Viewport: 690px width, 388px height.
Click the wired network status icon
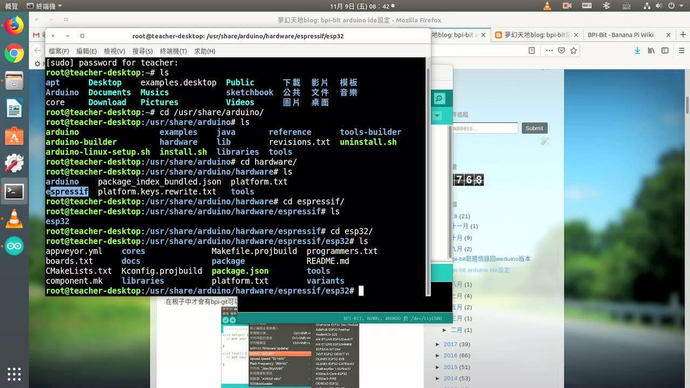pyautogui.click(x=646, y=6)
